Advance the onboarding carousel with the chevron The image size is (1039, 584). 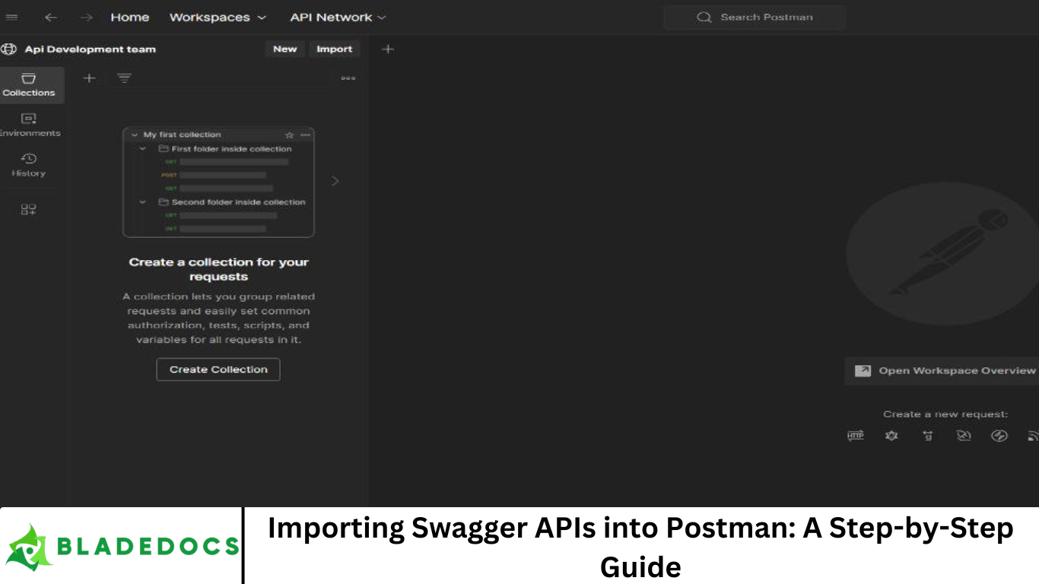335,181
